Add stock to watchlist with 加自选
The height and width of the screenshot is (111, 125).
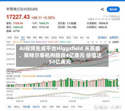point(113,9)
